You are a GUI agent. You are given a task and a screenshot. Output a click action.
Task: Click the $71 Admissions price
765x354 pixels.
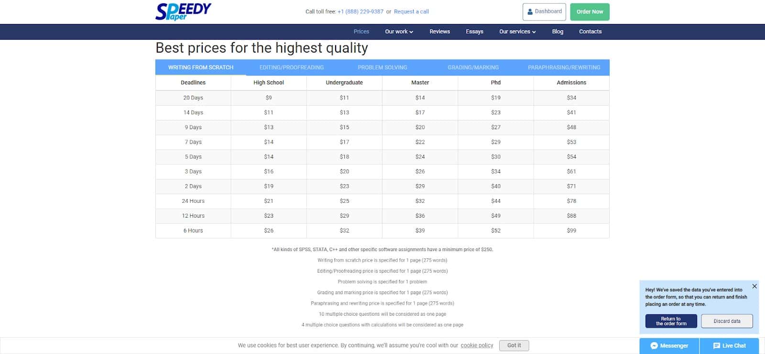(x=571, y=186)
